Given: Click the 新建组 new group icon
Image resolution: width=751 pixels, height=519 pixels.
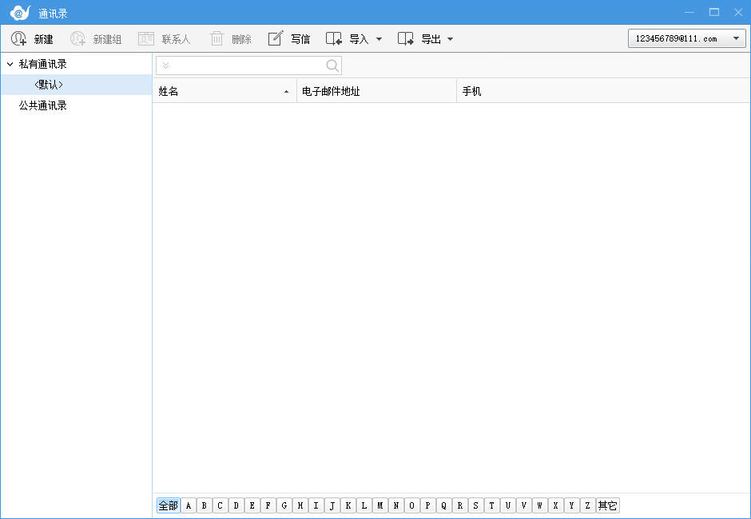Looking at the screenshot, I should click(77, 38).
